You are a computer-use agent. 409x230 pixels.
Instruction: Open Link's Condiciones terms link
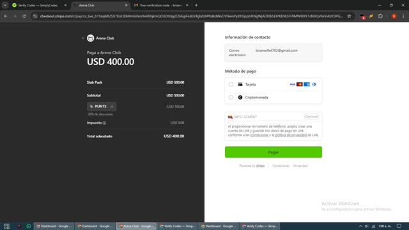click(x=259, y=135)
